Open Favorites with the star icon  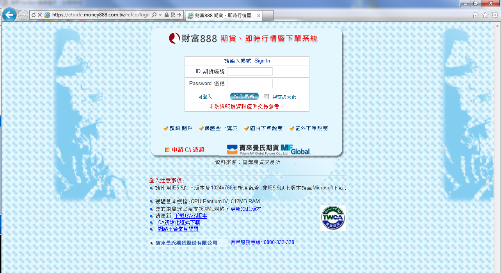point(485,15)
